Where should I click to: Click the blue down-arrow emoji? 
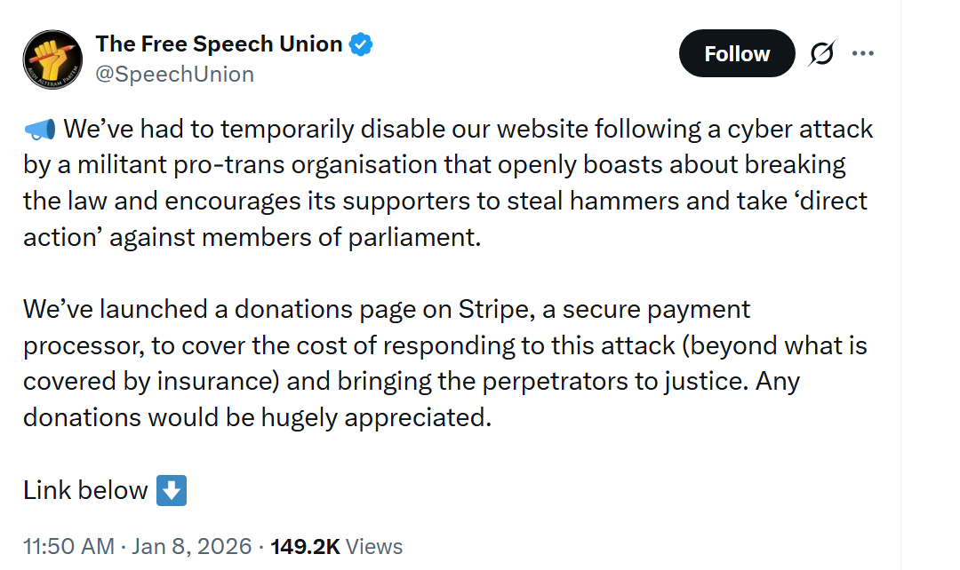(x=172, y=490)
